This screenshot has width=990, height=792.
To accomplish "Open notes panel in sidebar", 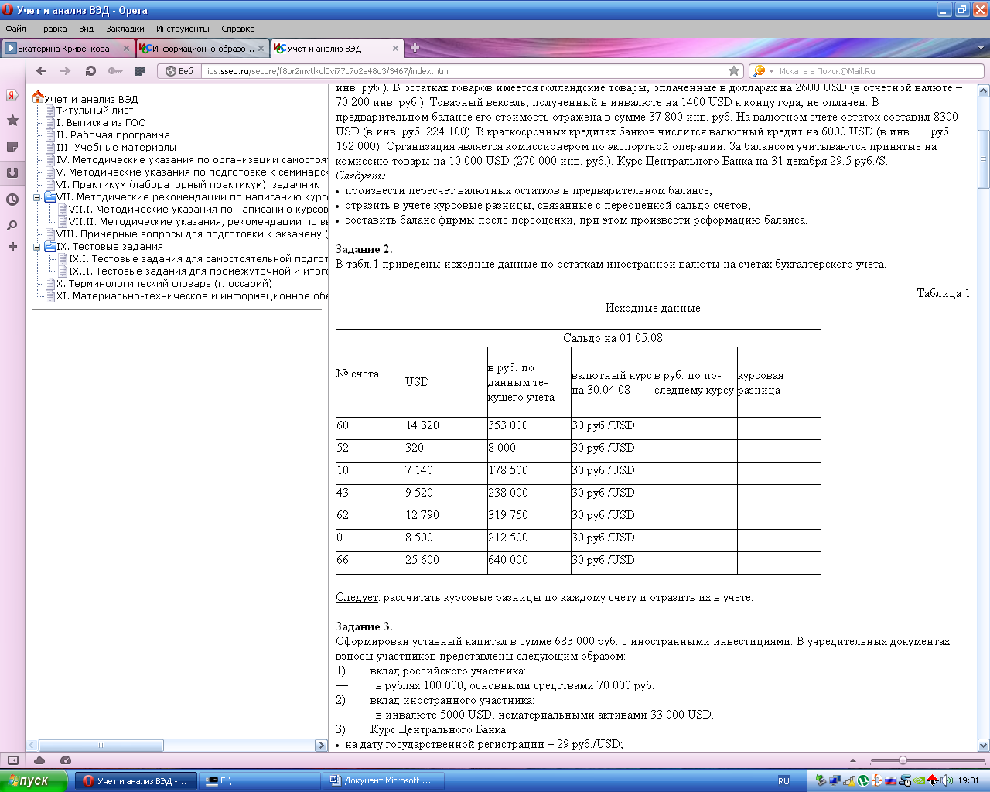I will pos(12,147).
